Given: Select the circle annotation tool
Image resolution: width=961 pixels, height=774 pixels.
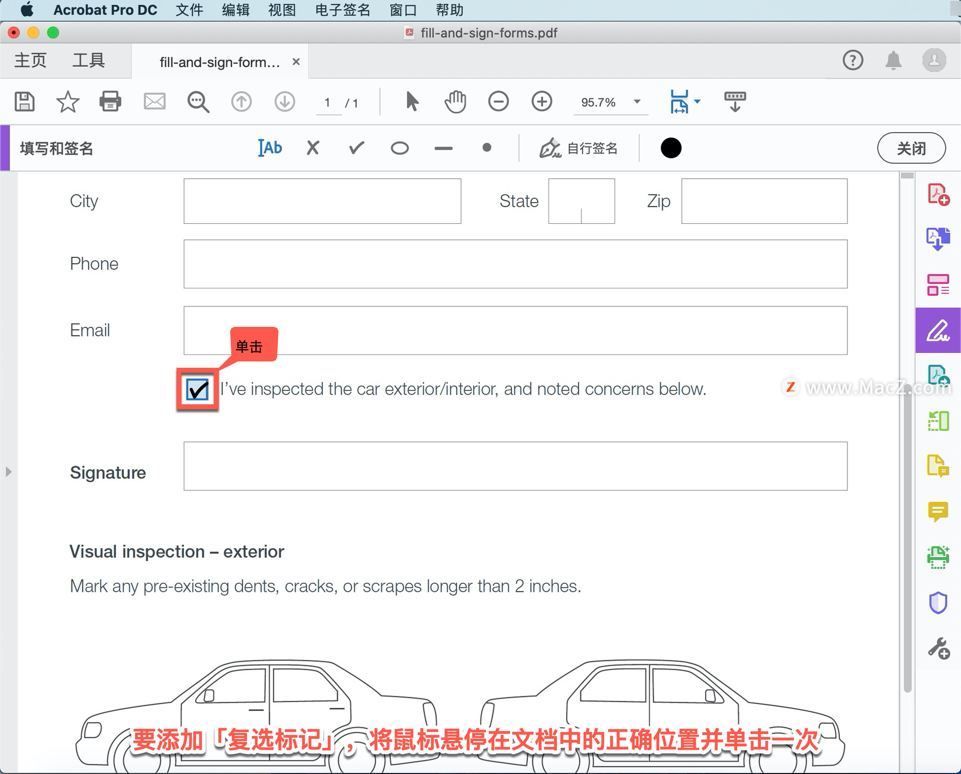Looking at the screenshot, I should pos(399,148).
